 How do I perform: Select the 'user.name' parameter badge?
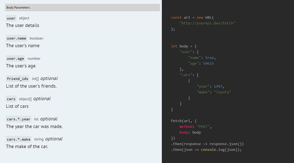[x=17, y=38]
